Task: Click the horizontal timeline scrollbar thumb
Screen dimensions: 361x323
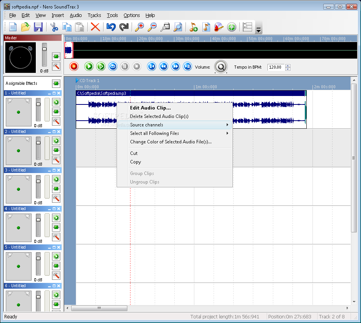Action: tap(99, 308)
